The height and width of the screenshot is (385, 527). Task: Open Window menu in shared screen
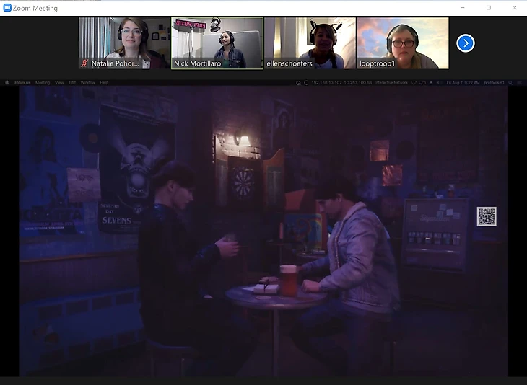(88, 83)
